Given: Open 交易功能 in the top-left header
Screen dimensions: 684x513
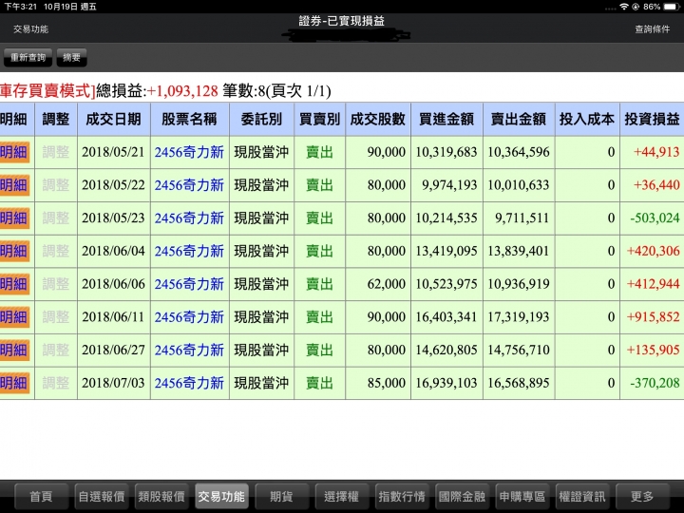Looking at the screenshot, I should tap(31, 29).
